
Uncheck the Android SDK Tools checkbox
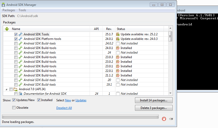[x=16, y=34]
